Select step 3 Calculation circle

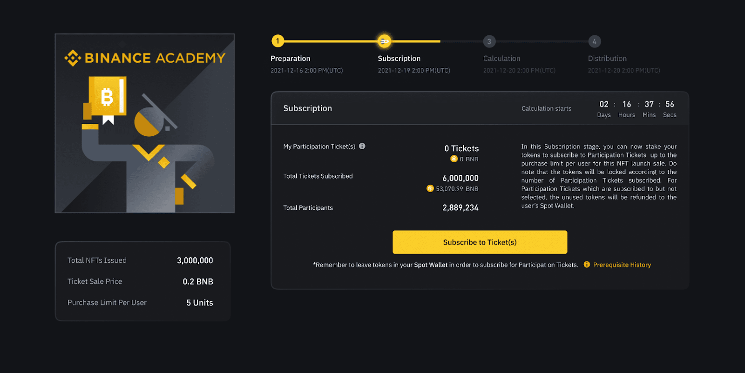point(489,41)
